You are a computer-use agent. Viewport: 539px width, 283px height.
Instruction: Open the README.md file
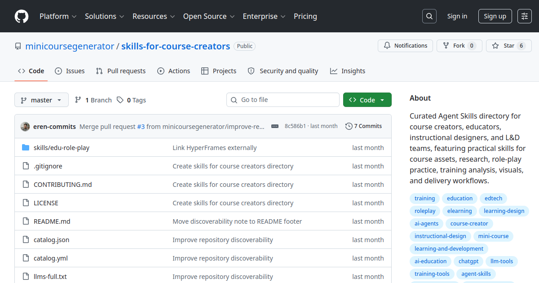coord(52,221)
